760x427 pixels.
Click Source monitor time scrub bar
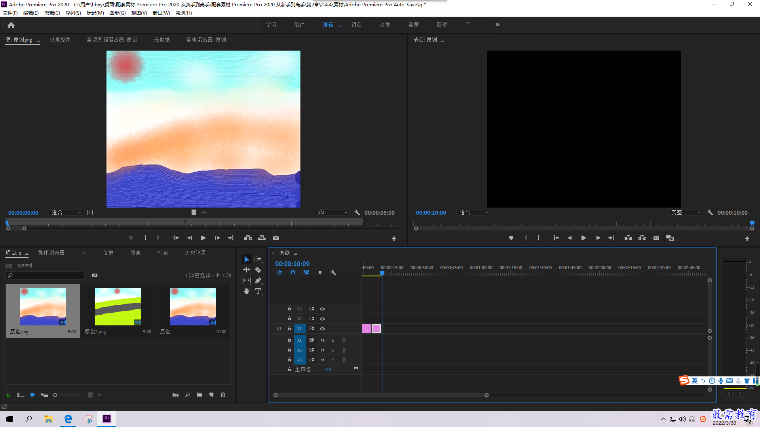[x=185, y=222]
